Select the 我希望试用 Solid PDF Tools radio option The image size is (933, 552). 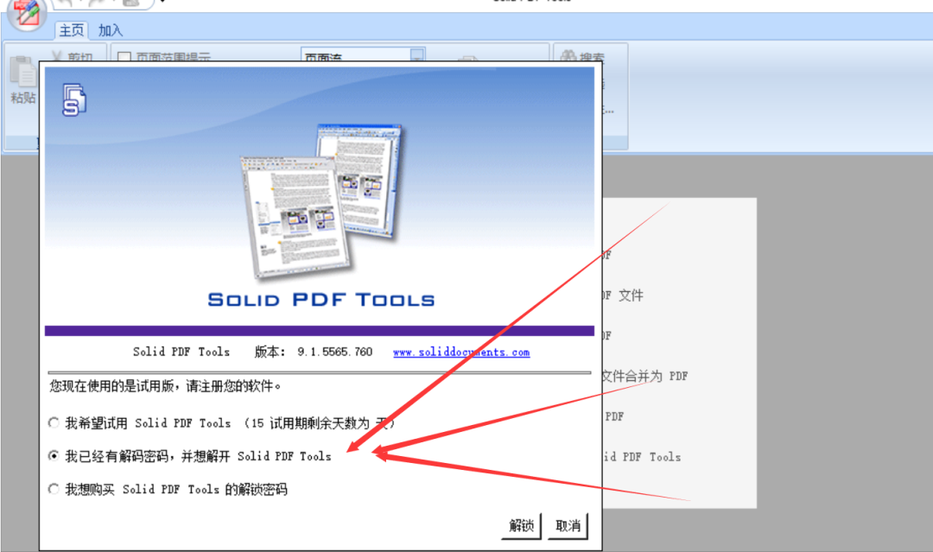54,422
